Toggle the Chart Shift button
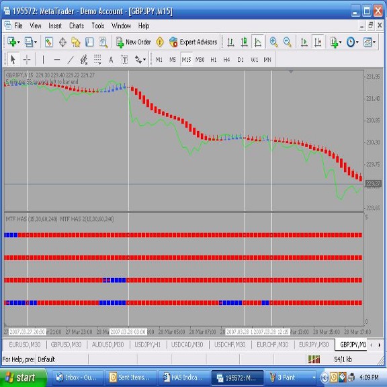The height and width of the screenshot is (387, 387). 318,42
